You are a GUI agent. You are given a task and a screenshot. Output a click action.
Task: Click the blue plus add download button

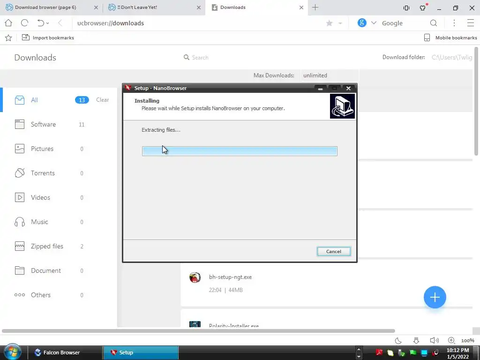tap(435, 297)
